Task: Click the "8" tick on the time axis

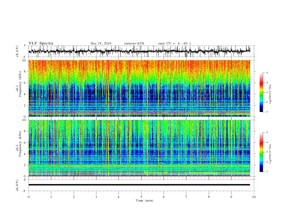Action: point(209,197)
